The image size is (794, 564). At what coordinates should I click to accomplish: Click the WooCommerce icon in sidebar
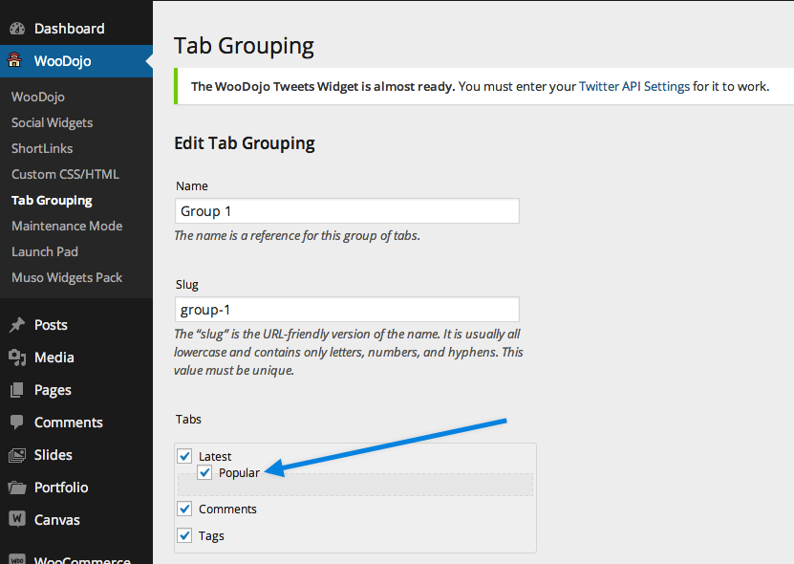point(16,559)
